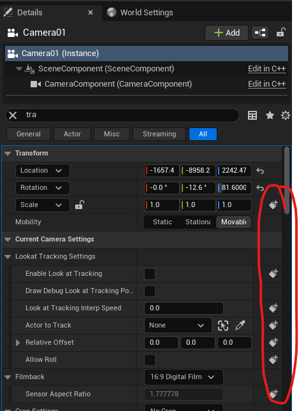Open the Rotation type dropdown
Screen dimensions: 299x411
[x=43, y=188]
